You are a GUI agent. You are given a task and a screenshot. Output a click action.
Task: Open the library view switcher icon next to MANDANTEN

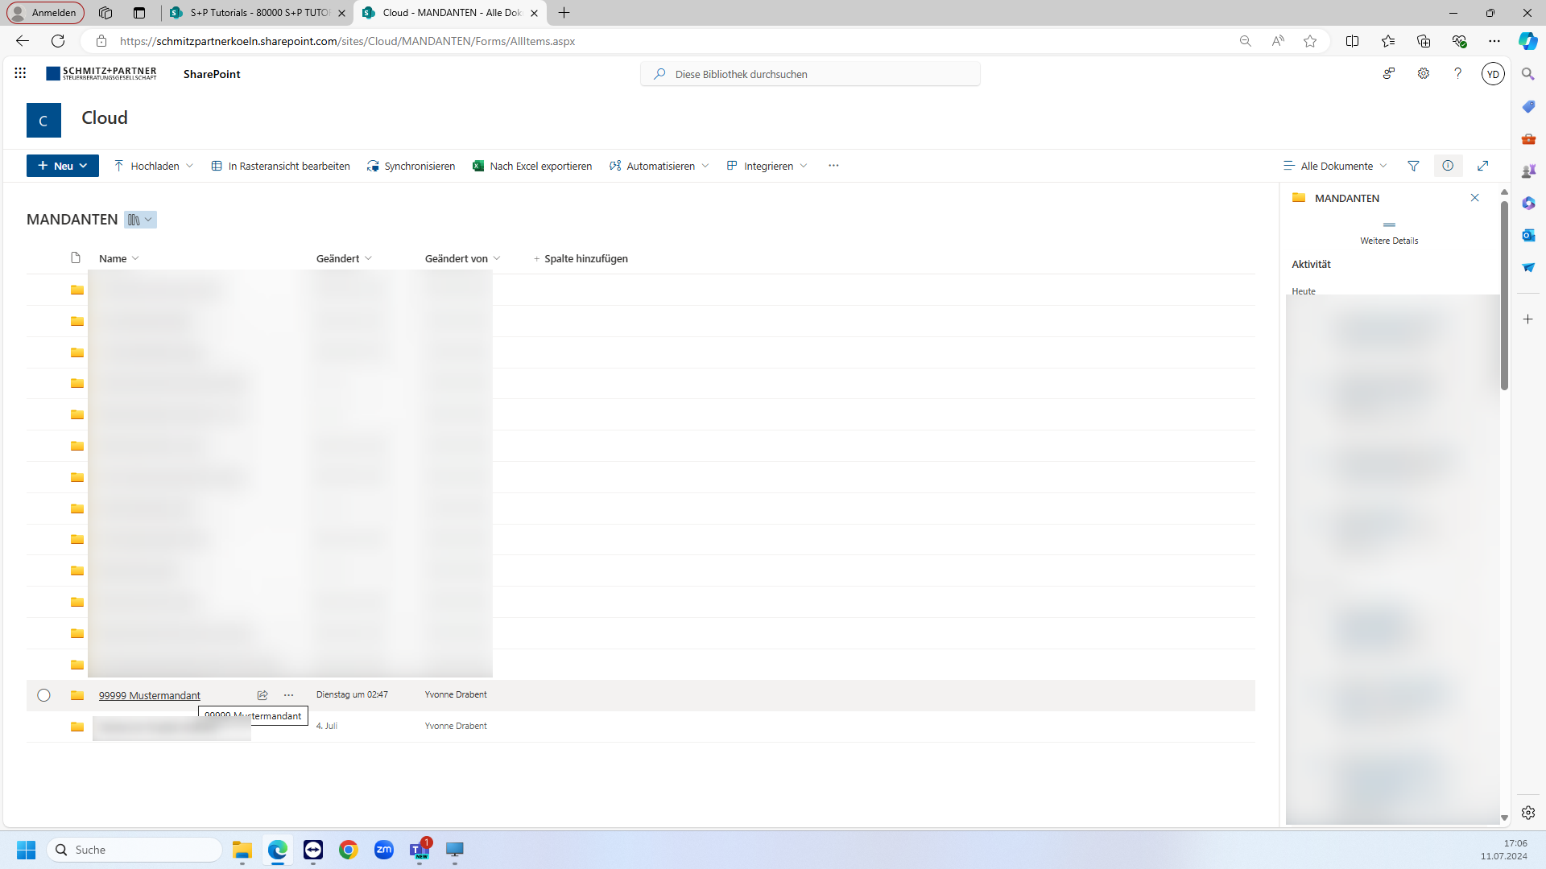click(140, 220)
